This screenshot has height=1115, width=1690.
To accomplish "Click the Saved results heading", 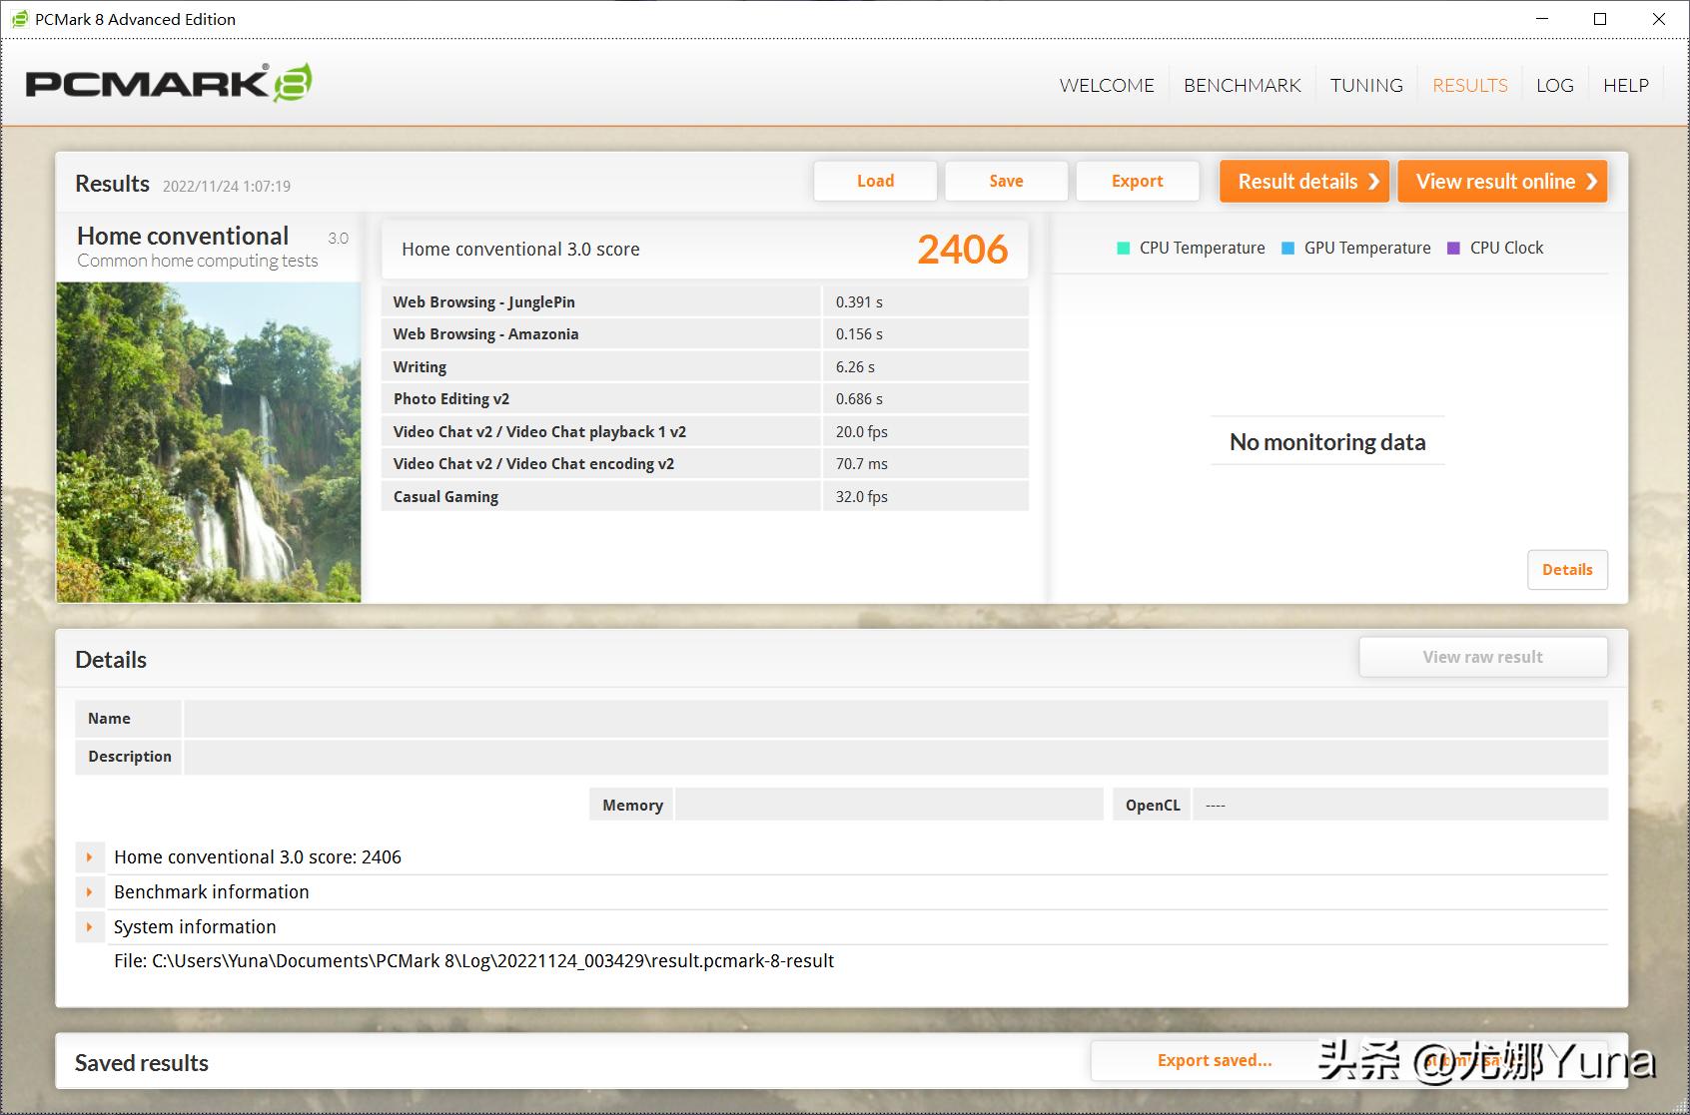I will (142, 1063).
